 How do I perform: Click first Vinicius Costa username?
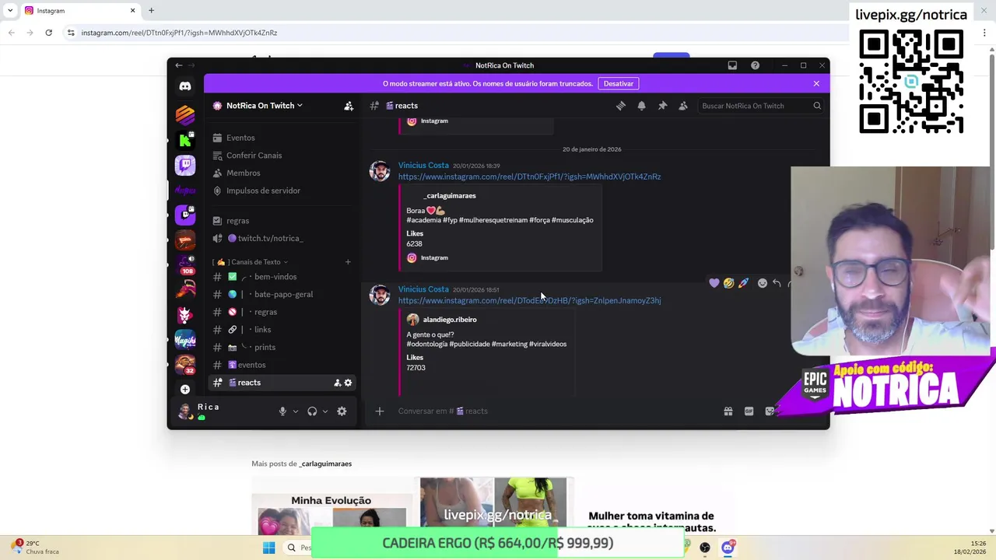[x=423, y=165]
